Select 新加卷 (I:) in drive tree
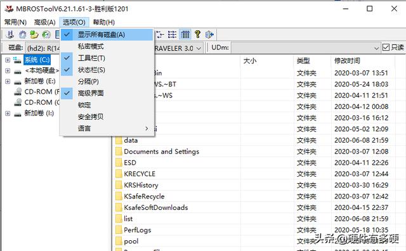 [39, 113]
